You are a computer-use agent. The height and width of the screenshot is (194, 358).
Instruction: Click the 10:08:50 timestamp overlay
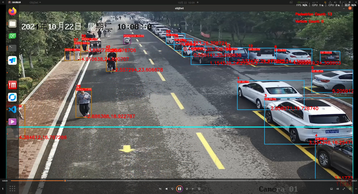click(135, 27)
